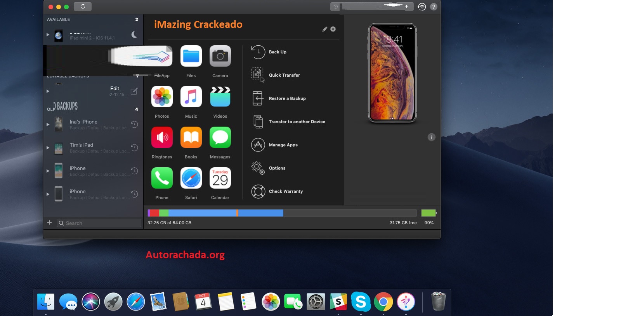
Task: Expand Tim's iPad backup entry
Action: click(x=48, y=148)
